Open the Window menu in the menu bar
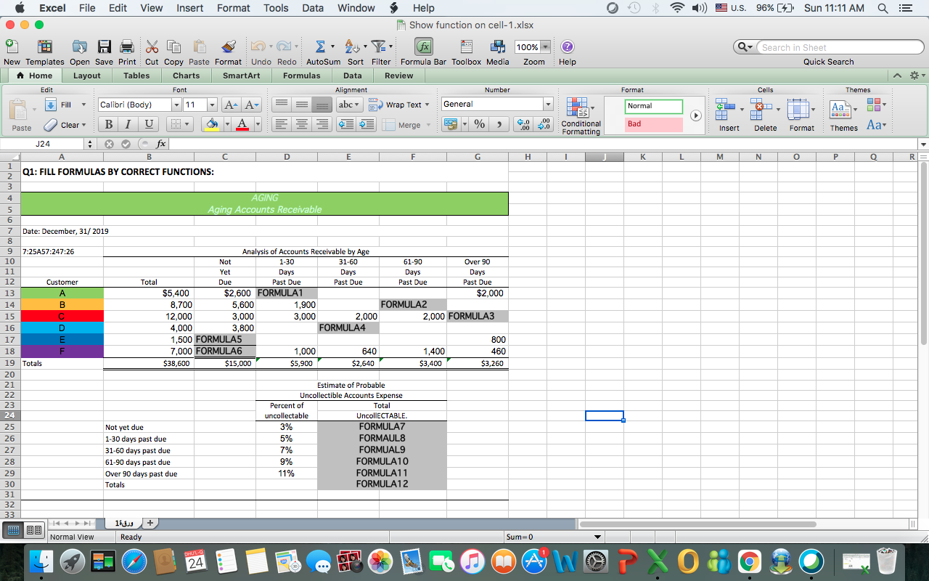Screen dimensions: 929x581 (x=356, y=8)
